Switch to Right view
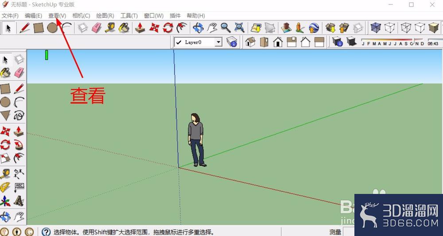This screenshot has width=443, height=236. pyautogui.click(x=292, y=42)
